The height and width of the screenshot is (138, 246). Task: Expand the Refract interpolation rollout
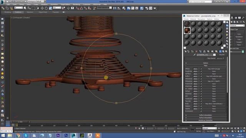(x=206, y=118)
